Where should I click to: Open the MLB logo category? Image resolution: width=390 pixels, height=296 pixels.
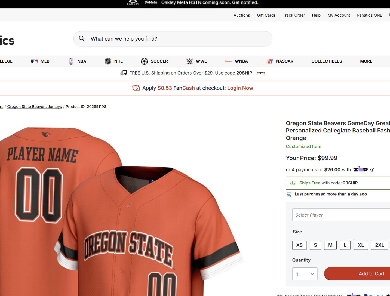[x=34, y=61]
